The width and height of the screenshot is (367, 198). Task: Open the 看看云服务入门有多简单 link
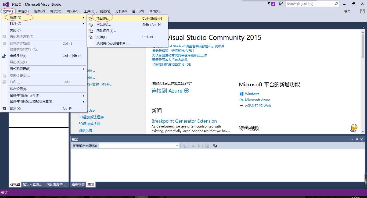point(170,60)
